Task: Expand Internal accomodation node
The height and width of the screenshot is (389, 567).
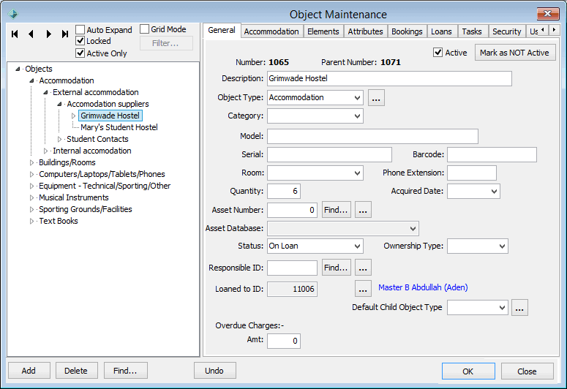Action: (x=45, y=151)
